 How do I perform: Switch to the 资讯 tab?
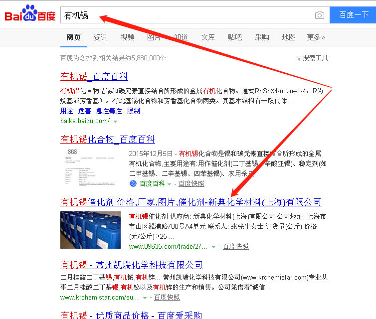(100, 37)
